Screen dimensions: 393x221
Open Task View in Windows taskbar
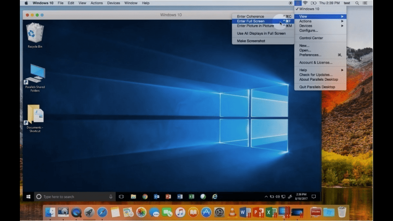(121, 197)
